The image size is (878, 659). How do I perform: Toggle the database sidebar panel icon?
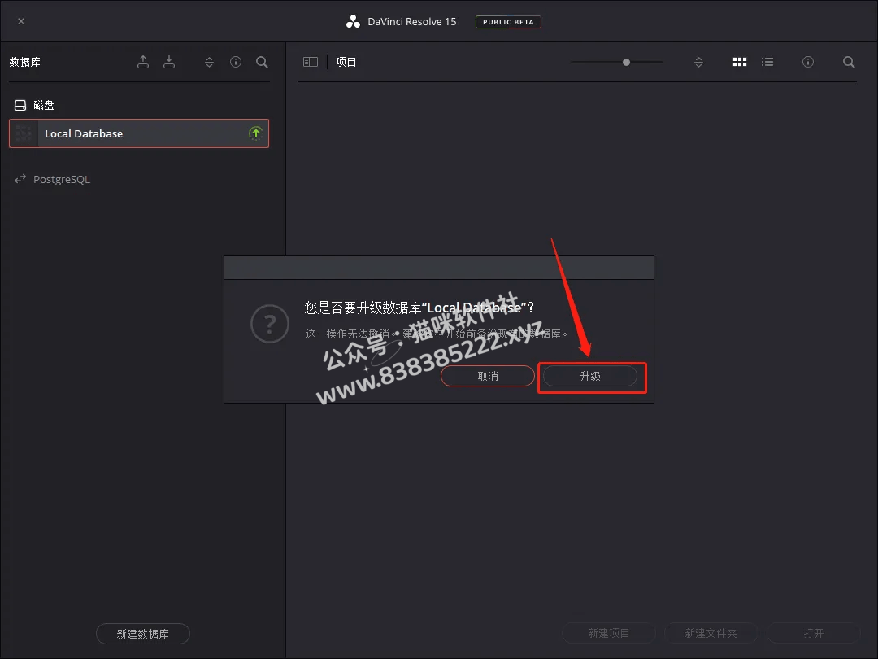pos(311,62)
